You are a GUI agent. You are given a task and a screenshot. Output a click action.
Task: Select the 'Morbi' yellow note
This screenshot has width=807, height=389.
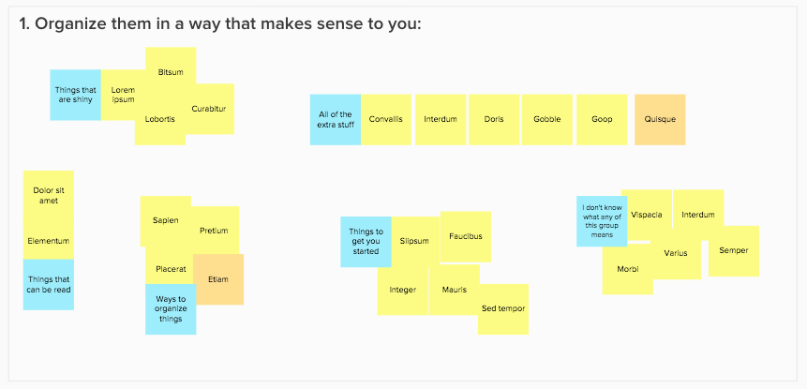[628, 269]
